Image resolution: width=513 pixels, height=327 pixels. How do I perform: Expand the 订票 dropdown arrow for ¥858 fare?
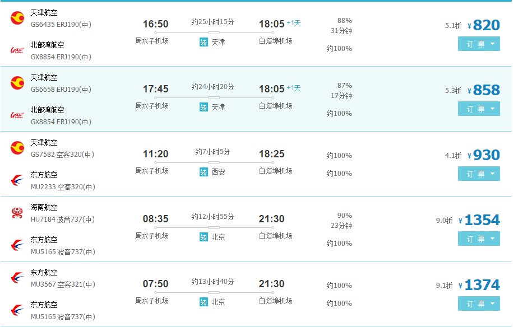click(x=492, y=109)
